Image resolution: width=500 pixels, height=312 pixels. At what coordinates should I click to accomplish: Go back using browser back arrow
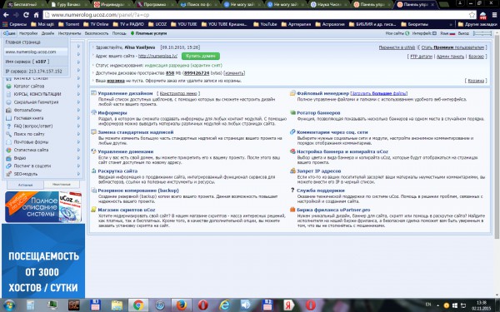6,15
